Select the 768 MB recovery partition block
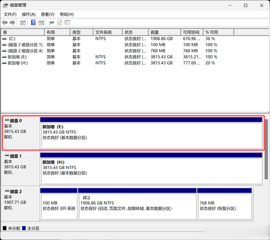This screenshot has height=240, width=270. [x=224, y=203]
